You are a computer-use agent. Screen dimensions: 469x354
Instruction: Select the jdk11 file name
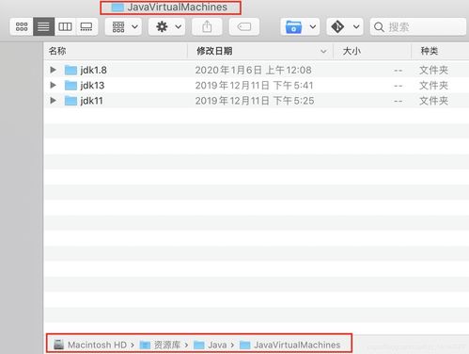(x=91, y=101)
